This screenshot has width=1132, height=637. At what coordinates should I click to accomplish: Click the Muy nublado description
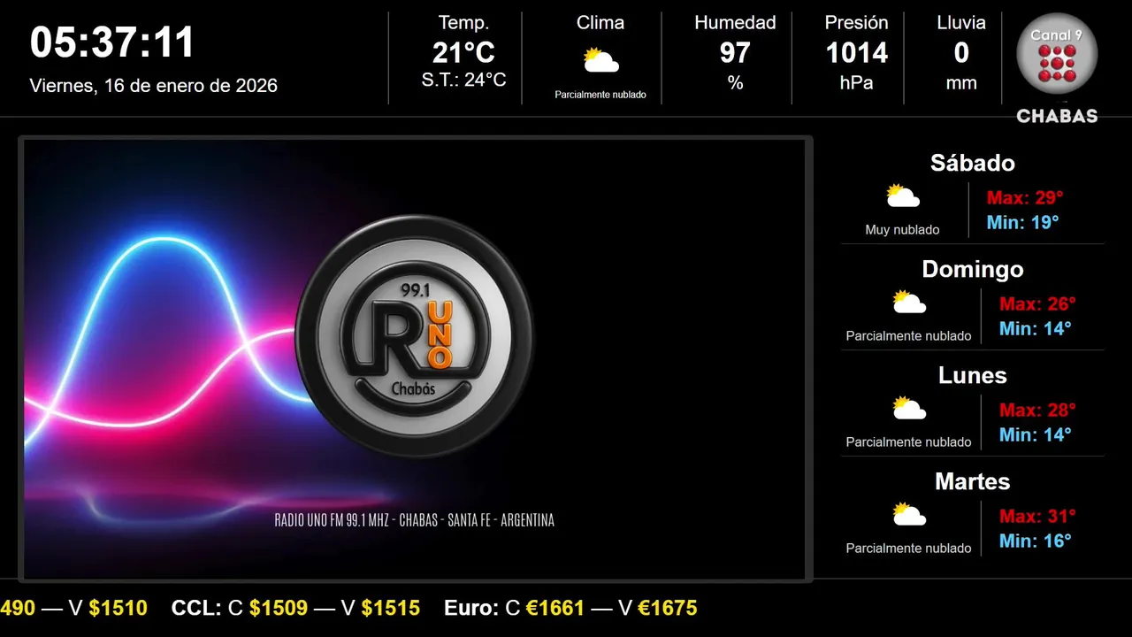click(902, 230)
